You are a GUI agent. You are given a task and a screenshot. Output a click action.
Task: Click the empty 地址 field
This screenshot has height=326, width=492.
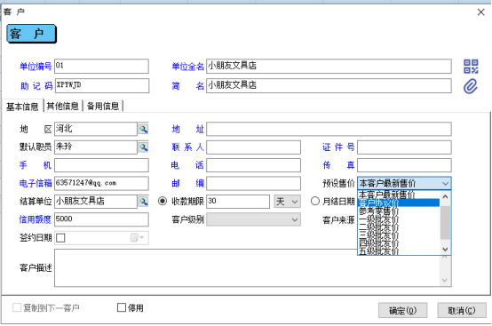[x=329, y=129]
